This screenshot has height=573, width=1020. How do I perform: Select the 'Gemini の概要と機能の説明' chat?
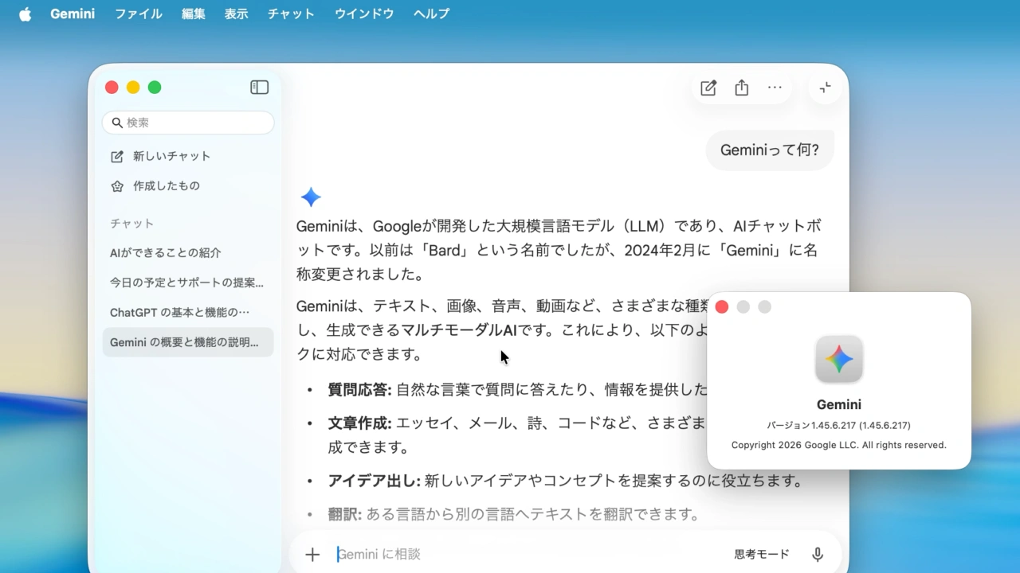(187, 342)
